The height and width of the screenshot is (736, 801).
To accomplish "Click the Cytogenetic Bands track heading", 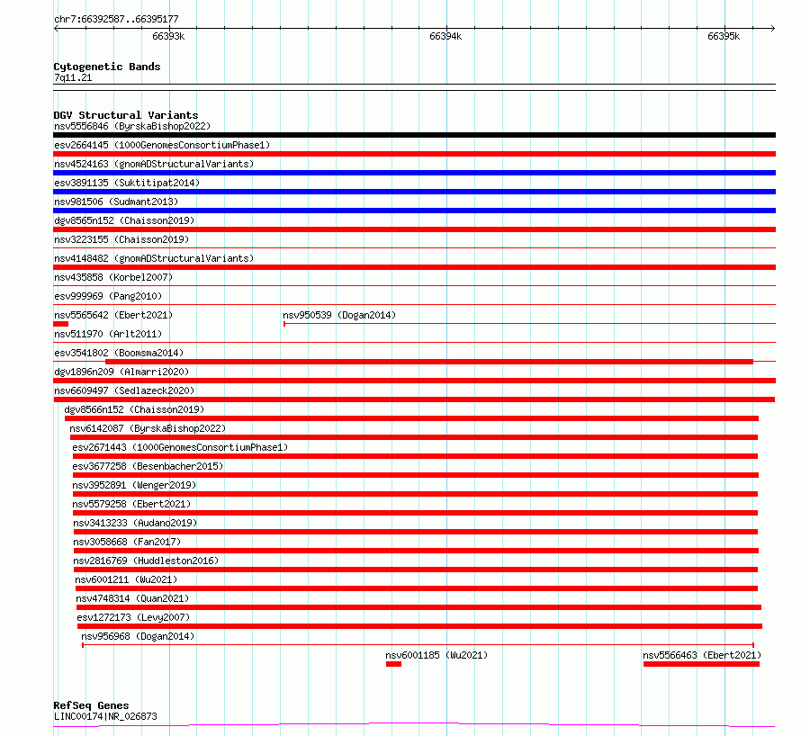I will tap(107, 67).
